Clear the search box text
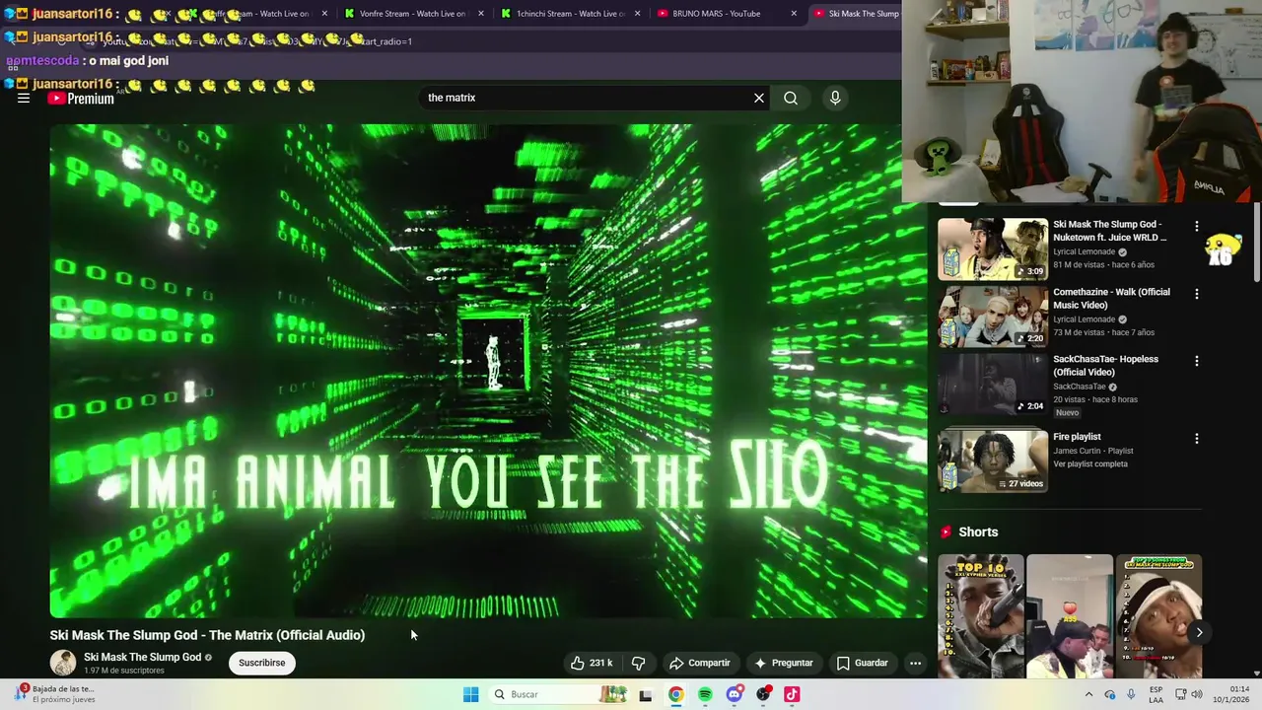 pos(759,98)
